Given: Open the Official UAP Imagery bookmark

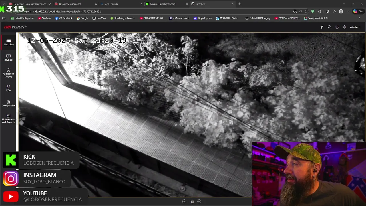Looking at the screenshot, I should (258, 18).
